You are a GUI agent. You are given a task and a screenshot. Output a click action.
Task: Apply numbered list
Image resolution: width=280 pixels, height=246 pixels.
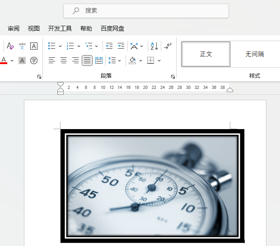[x=70, y=46]
